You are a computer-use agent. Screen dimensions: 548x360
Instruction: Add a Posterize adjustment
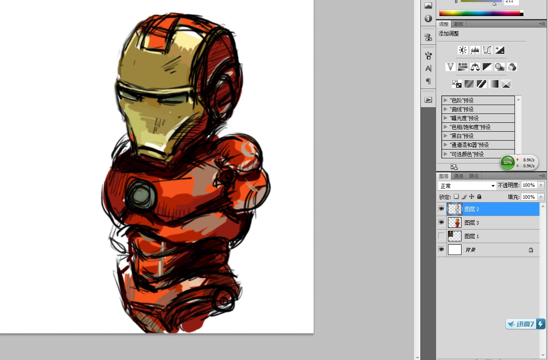pos(469,84)
